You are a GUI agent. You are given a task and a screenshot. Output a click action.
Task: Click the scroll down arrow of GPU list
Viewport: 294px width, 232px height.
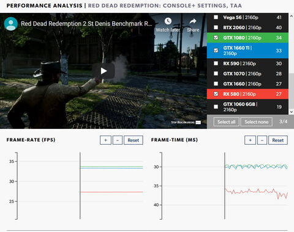pos(292,112)
